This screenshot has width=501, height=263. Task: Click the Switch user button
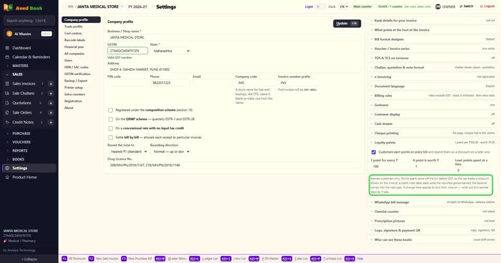click(466, 6)
